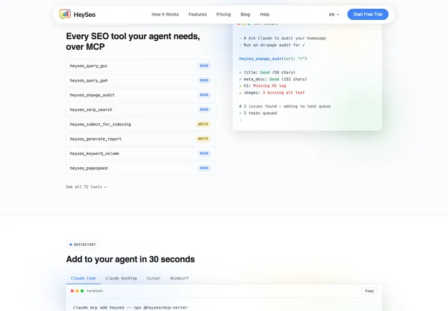Select the heyseo_query_ga4 tool row
This screenshot has height=311, width=448.
tap(140, 80)
